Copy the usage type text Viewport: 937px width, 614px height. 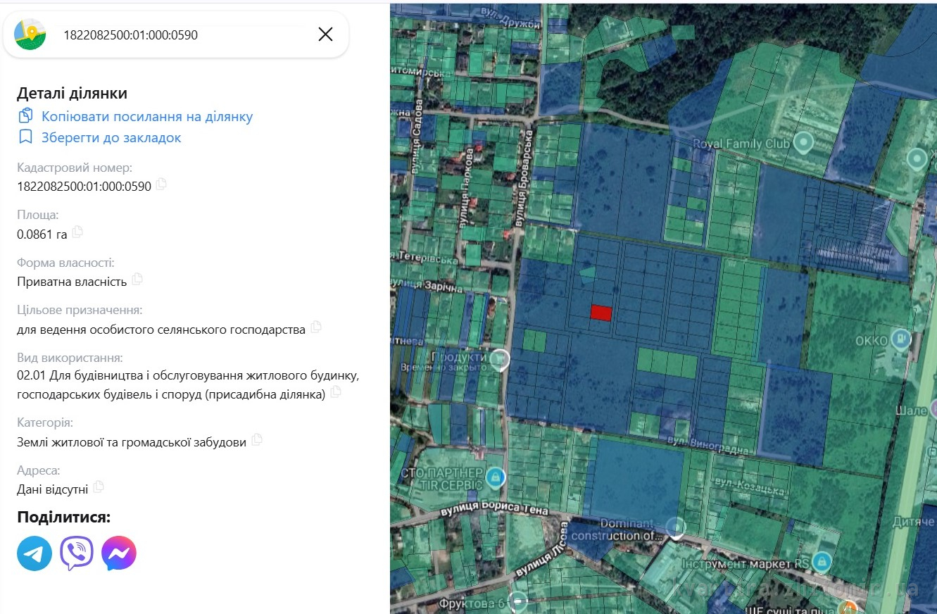point(336,392)
